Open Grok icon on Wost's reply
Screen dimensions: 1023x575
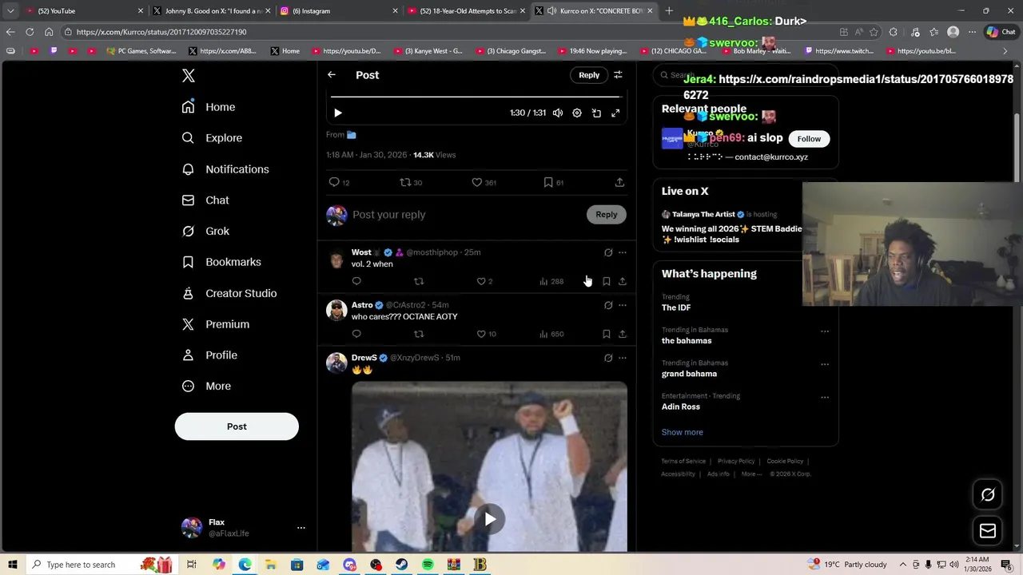(608, 252)
